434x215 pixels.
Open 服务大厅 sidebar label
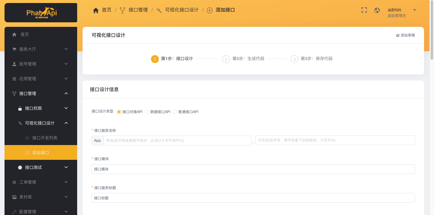(x=28, y=49)
